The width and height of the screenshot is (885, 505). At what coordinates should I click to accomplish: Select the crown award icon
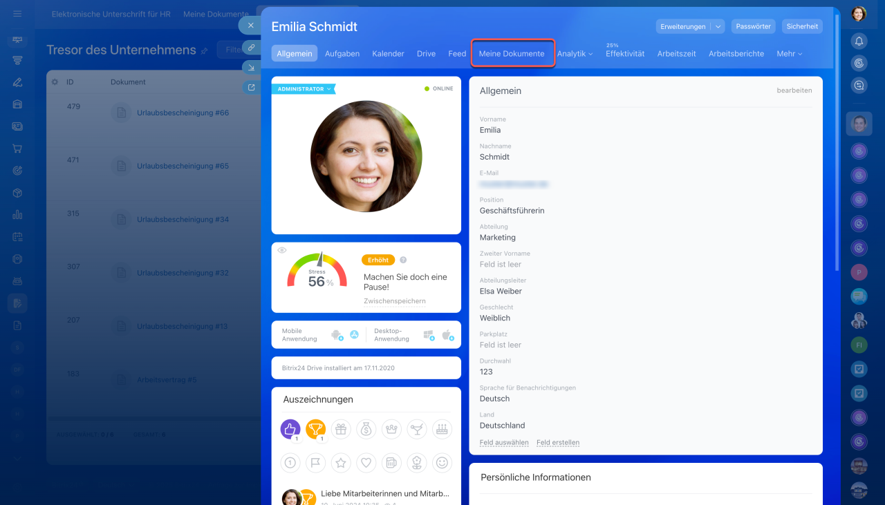tap(391, 429)
